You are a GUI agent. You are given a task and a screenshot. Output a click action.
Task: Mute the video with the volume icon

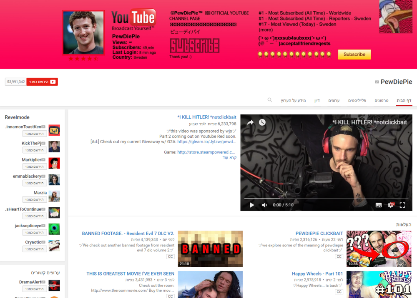[264, 204]
